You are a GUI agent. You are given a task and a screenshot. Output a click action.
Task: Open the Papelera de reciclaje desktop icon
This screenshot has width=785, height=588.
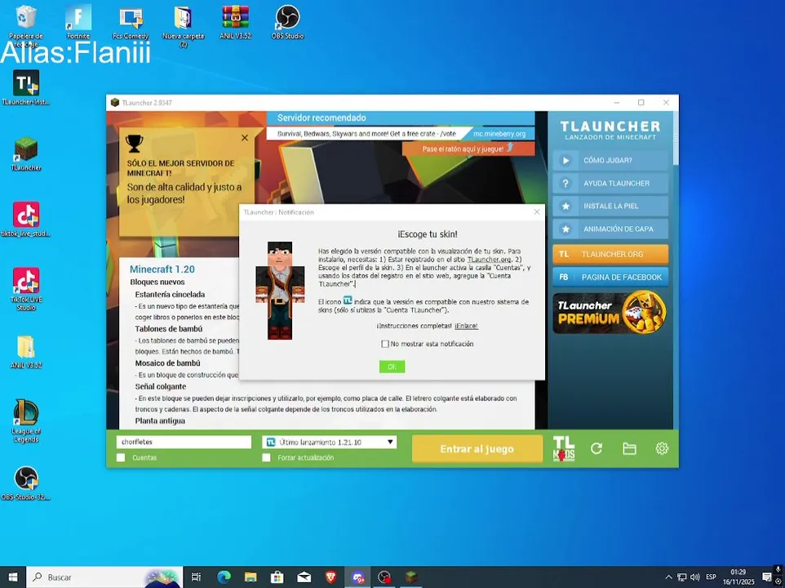pyautogui.click(x=25, y=26)
